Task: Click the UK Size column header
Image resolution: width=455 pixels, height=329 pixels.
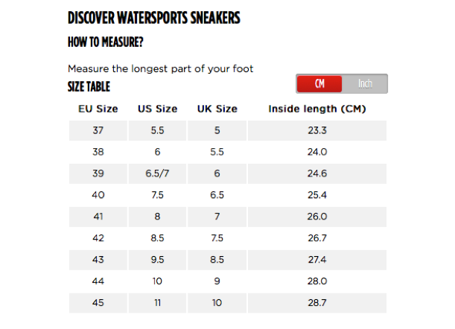Action: (217, 109)
